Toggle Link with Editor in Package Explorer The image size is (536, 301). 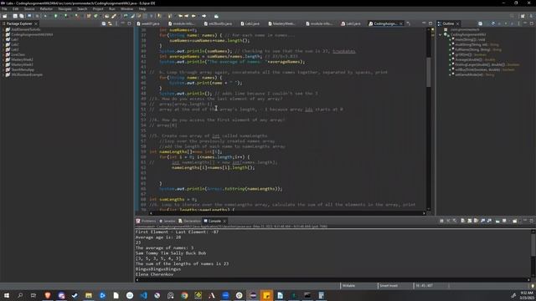point(110,23)
